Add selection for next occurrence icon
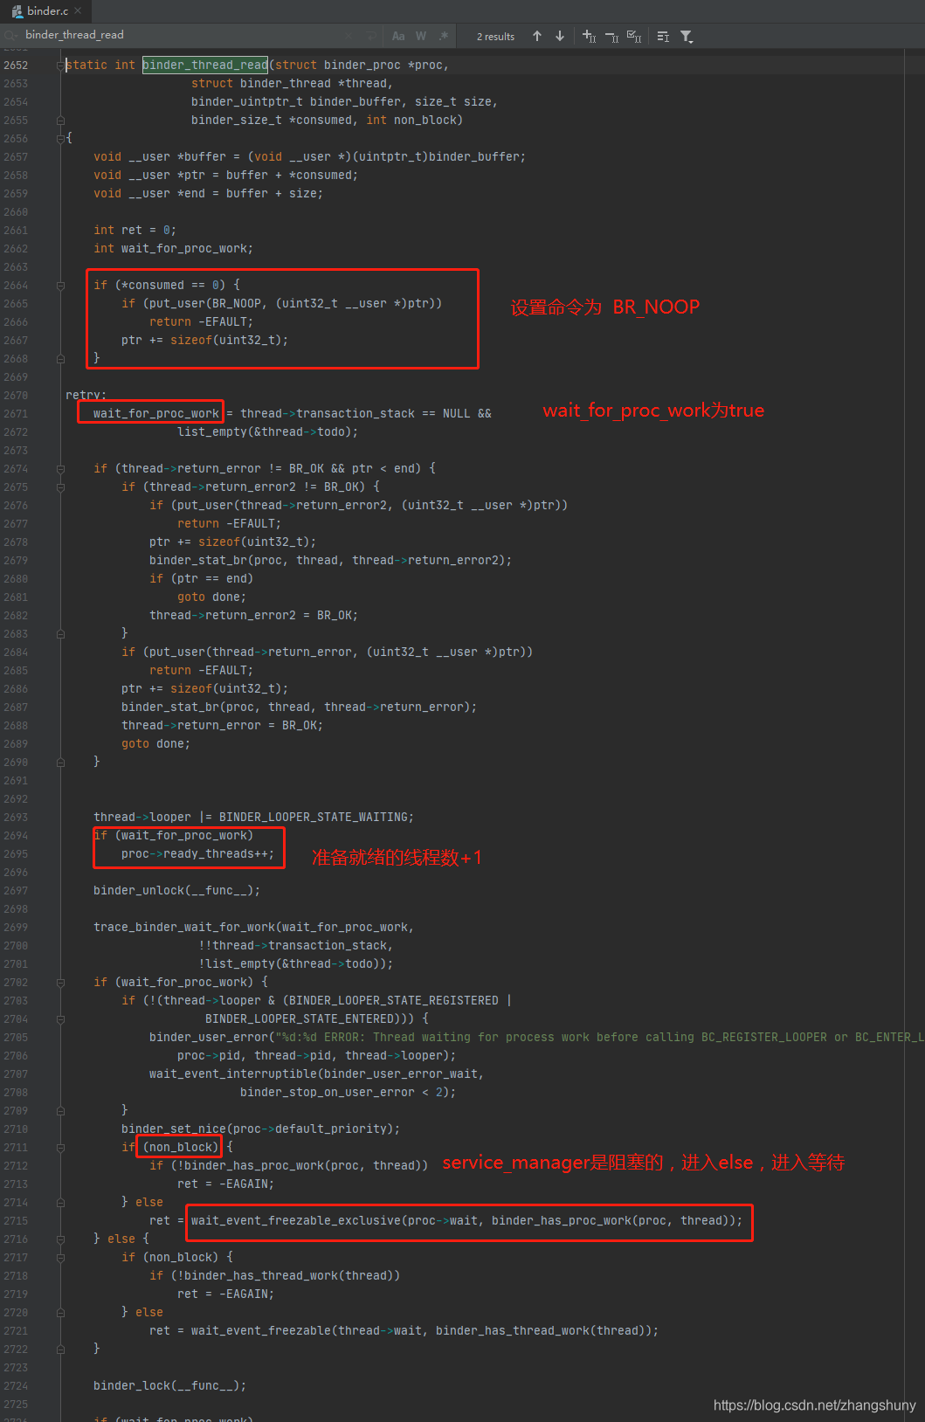This screenshot has width=925, height=1422. pyautogui.click(x=589, y=36)
